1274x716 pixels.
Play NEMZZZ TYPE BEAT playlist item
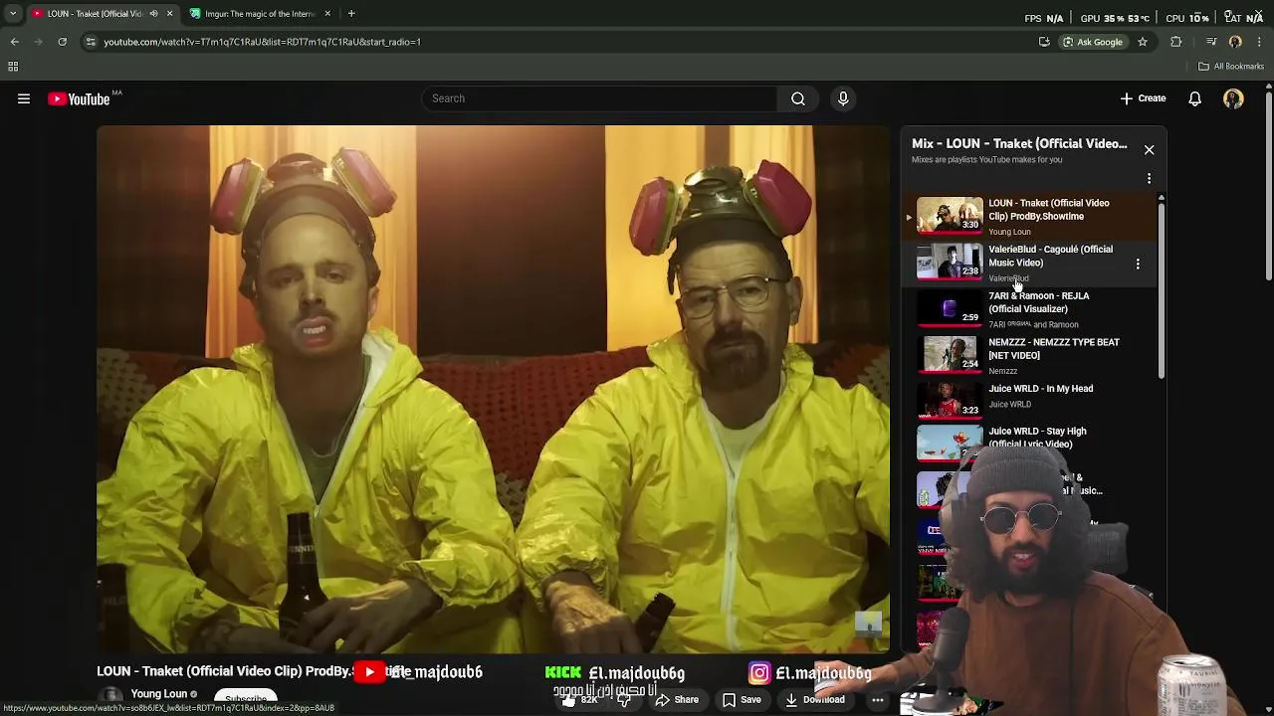pyautogui.click(x=1030, y=355)
